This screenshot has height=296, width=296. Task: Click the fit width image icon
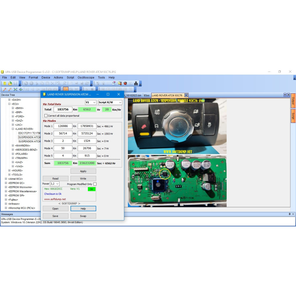click(21, 89)
